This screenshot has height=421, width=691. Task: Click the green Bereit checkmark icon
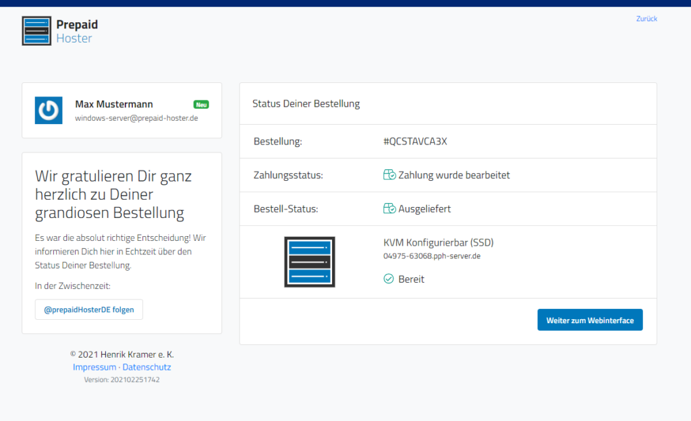[x=389, y=279]
